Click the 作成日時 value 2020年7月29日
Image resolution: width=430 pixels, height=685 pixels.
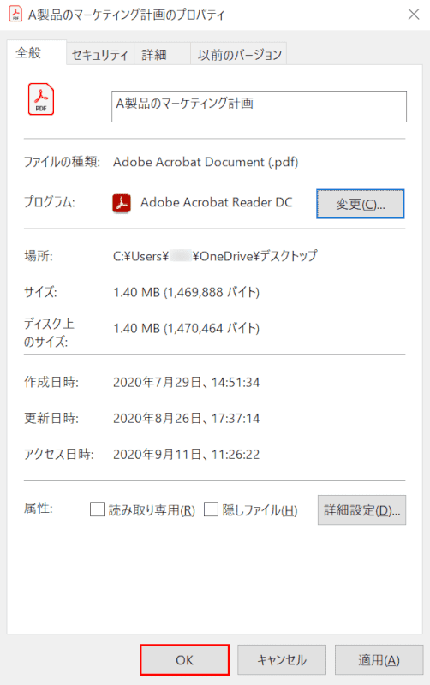(158, 382)
